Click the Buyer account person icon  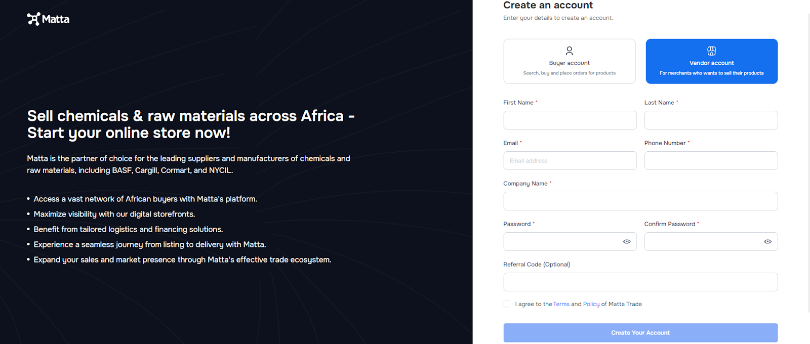569,51
